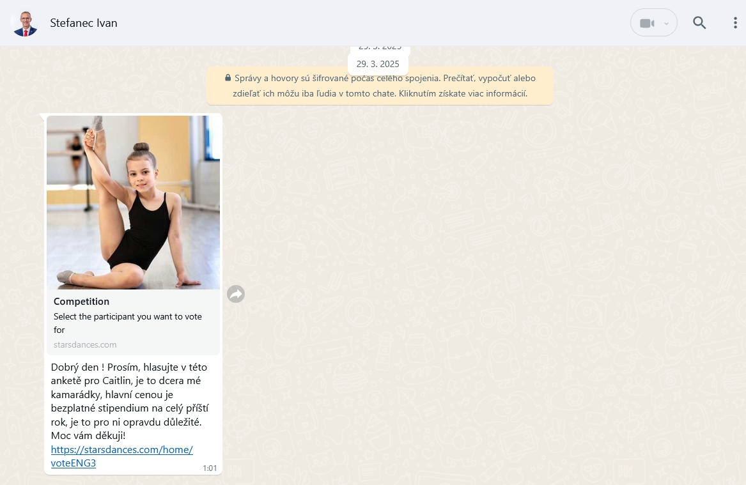Click empty space in chat header bar

(384, 23)
